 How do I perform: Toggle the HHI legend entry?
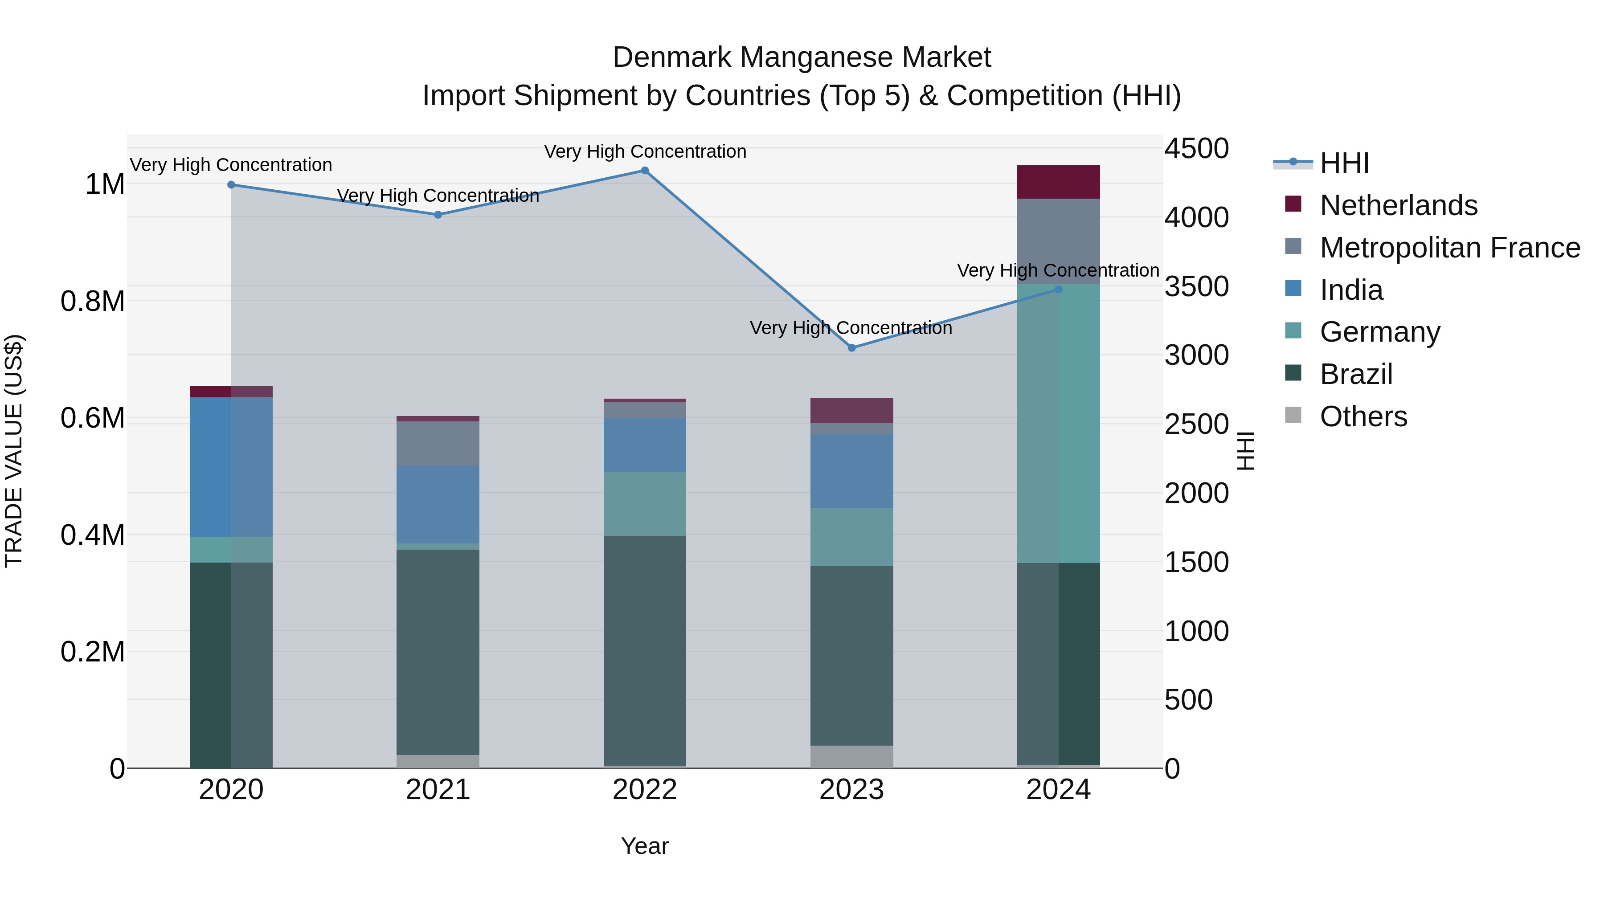tap(1322, 163)
